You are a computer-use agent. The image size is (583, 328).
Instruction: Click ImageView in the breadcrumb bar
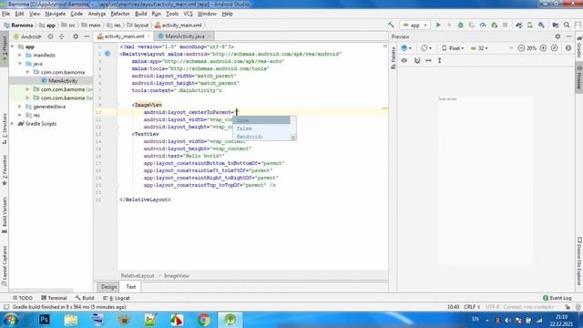(x=177, y=275)
